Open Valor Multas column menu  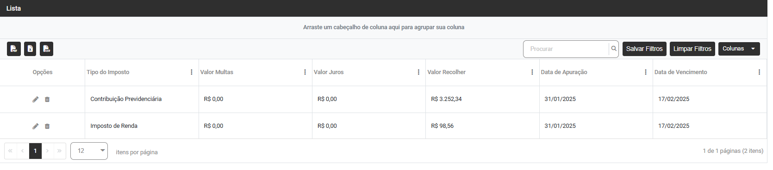305,72
